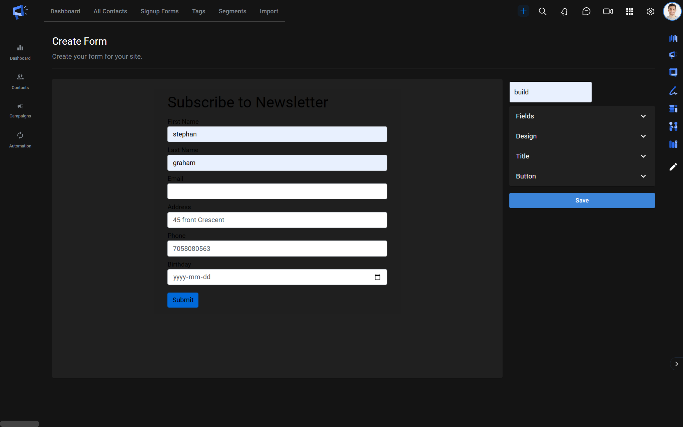Switch to the Signup Forms tab
Screen dimensions: 683x427
pyautogui.click(x=159, y=11)
